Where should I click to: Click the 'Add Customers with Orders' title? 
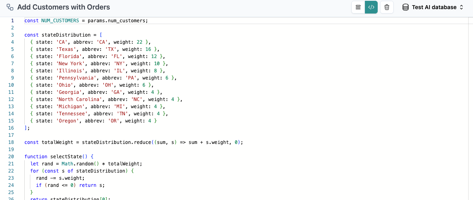click(64, 7)
